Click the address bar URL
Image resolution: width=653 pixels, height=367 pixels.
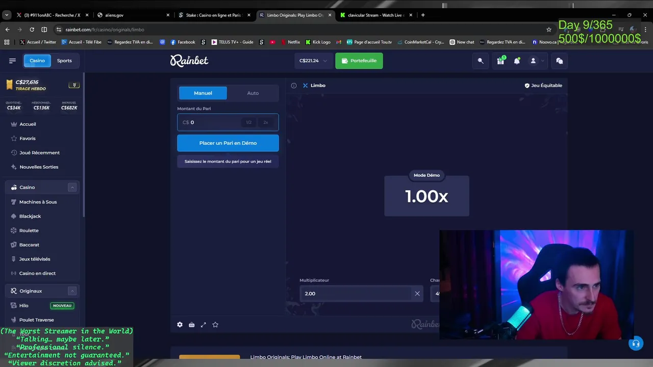(x=105, y=30)
